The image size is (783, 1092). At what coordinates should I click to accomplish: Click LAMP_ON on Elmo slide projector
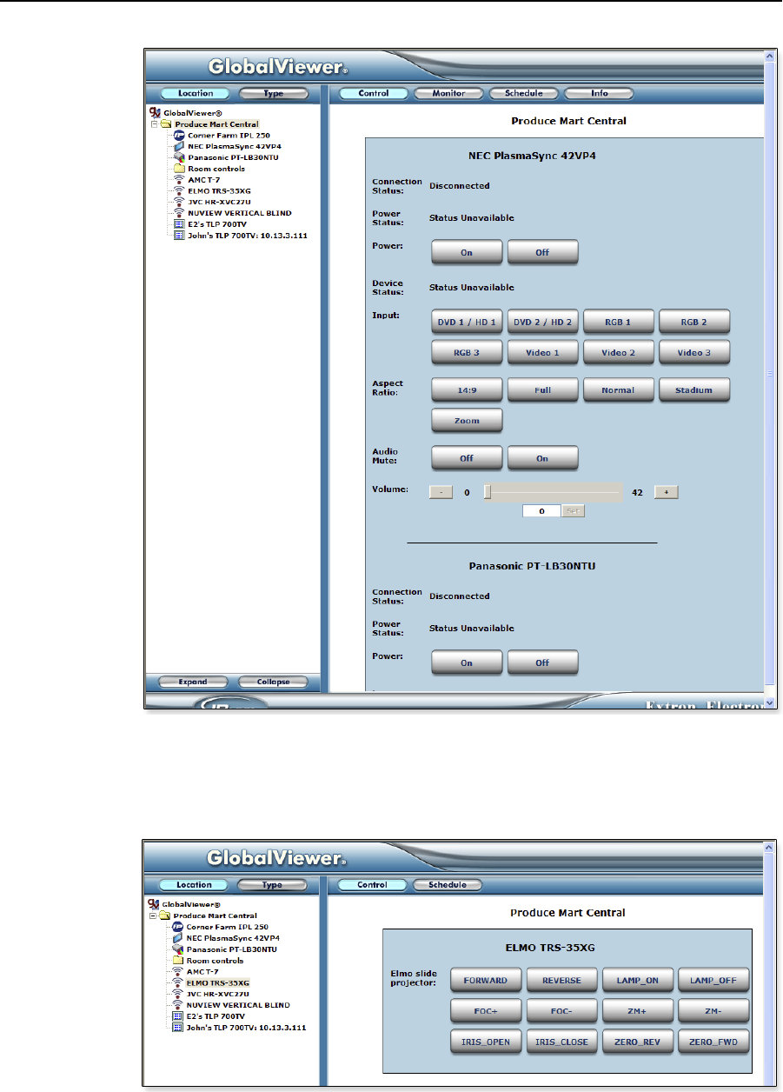[639, 981]
